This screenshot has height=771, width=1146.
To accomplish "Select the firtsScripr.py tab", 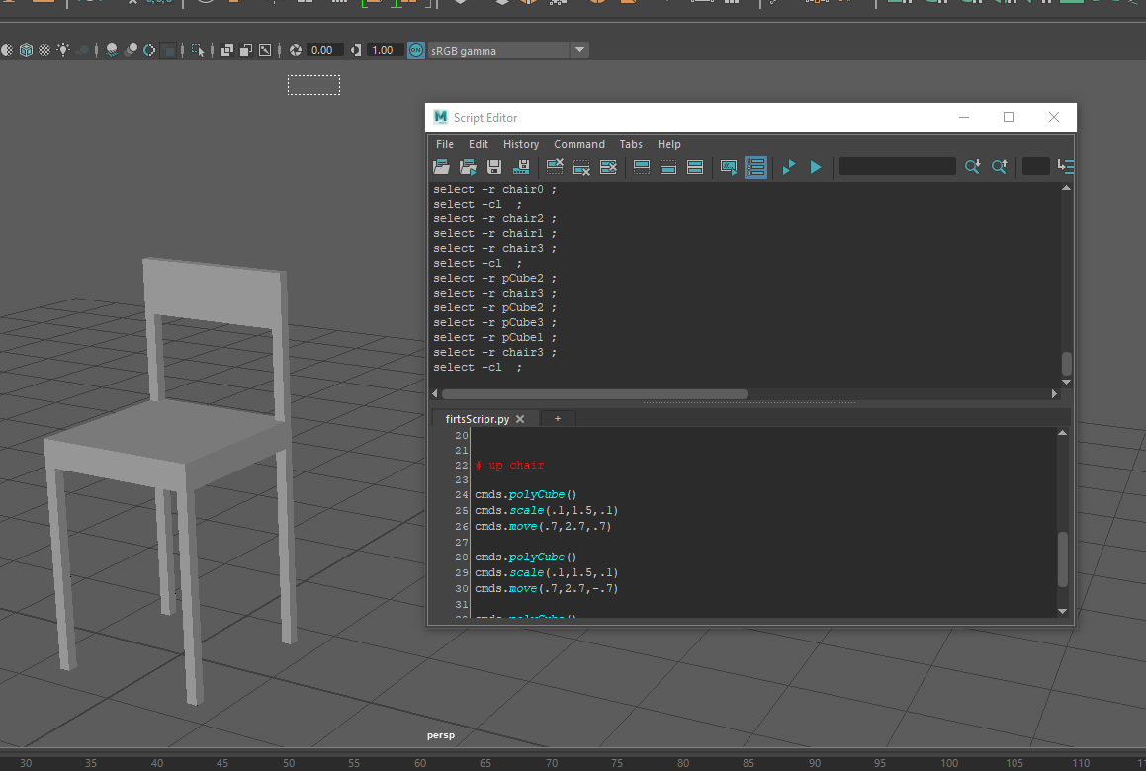I will [478, 419].
